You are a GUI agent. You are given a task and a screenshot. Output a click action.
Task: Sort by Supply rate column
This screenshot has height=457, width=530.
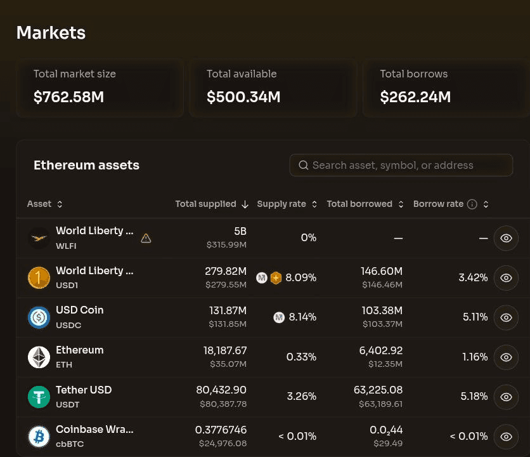287,204
